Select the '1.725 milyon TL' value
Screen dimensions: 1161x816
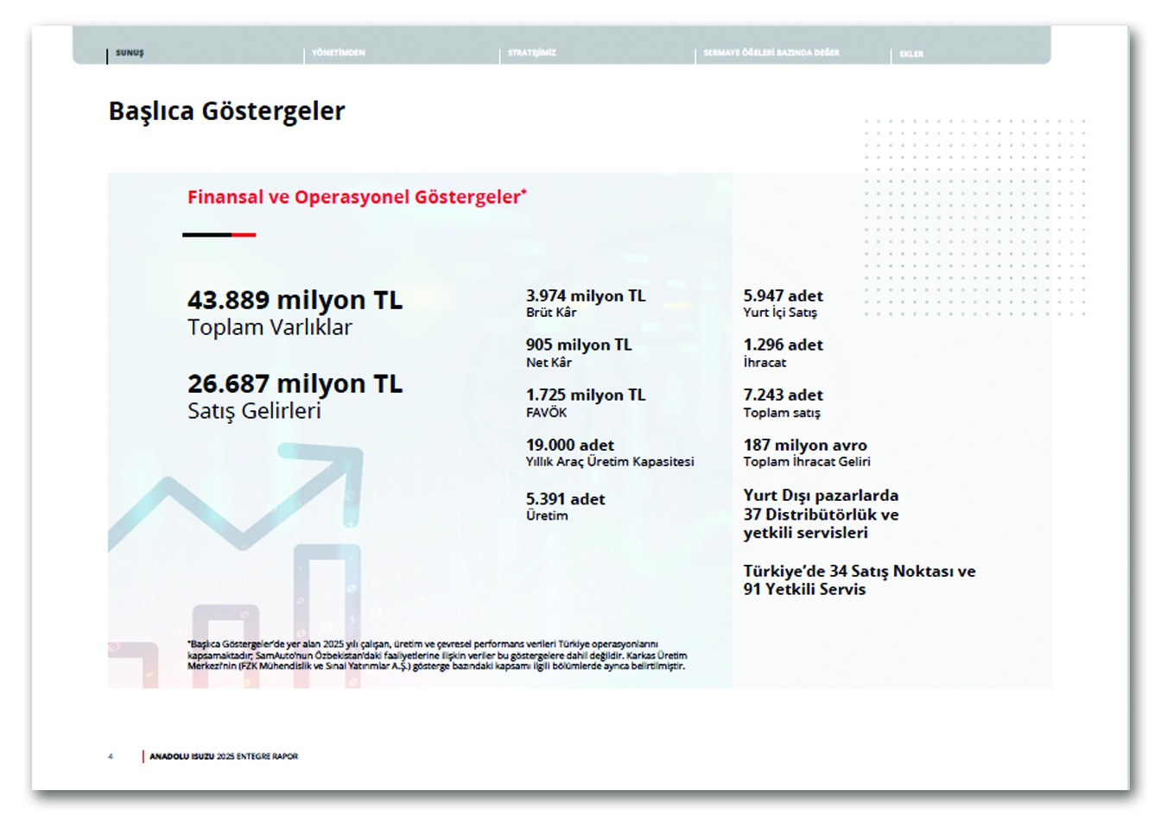pos(586,395)
